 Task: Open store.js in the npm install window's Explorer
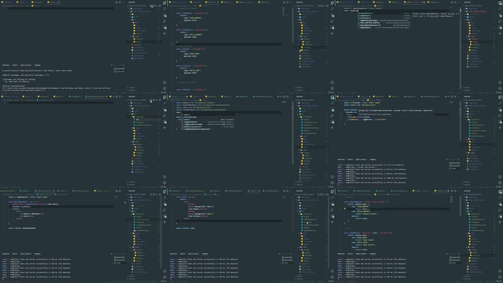[x=139, y=42]
